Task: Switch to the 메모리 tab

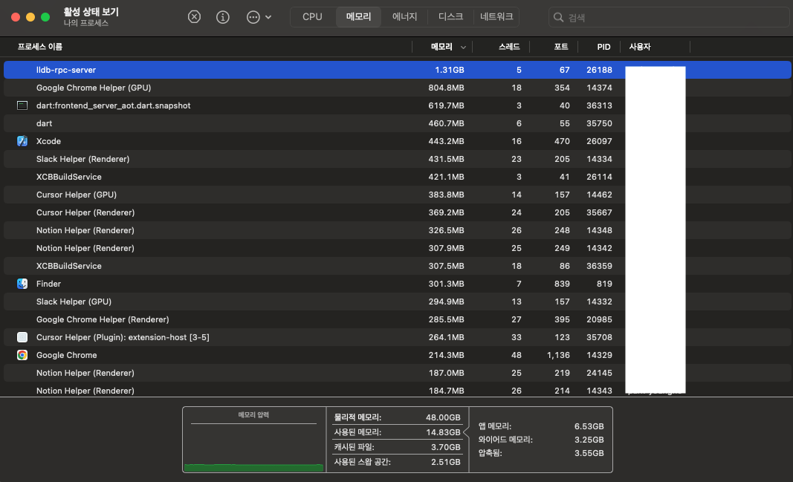Action: pos(358,16)
